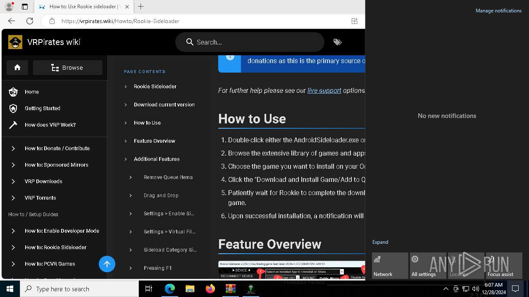The width and height of the screenshot is (529, 297).
Task: Show hidden tray icons chevron
Action: (x=446, y=289)
